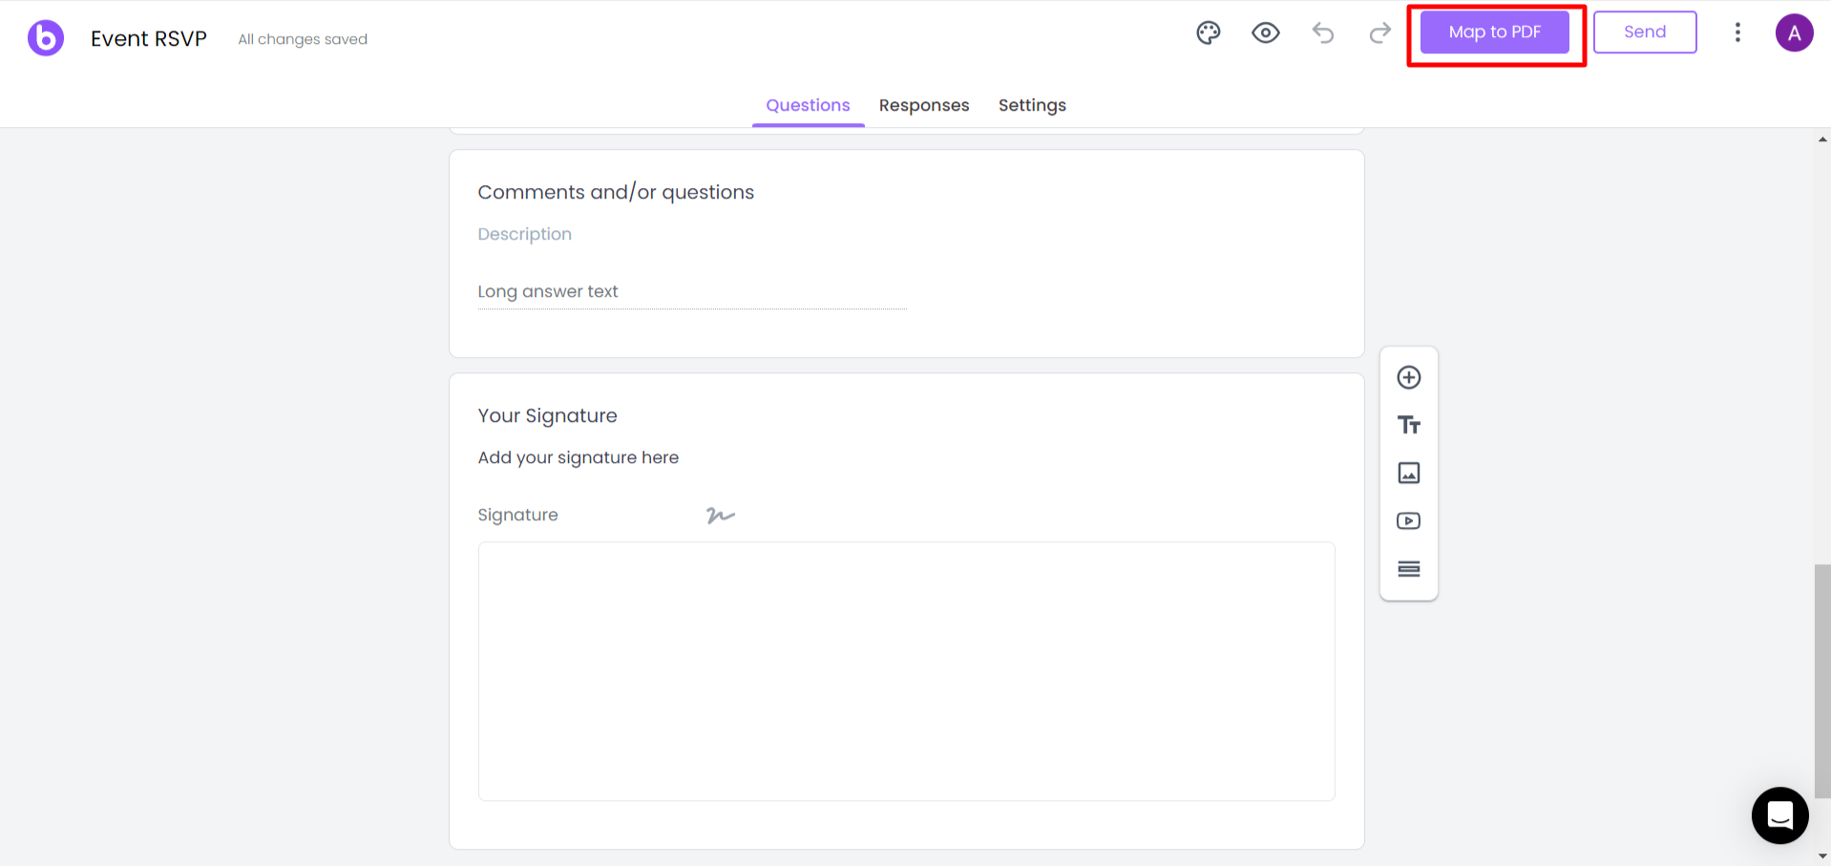Add a new question with plus icon
Screen dimensions: 1831x866
point(1409,377)
